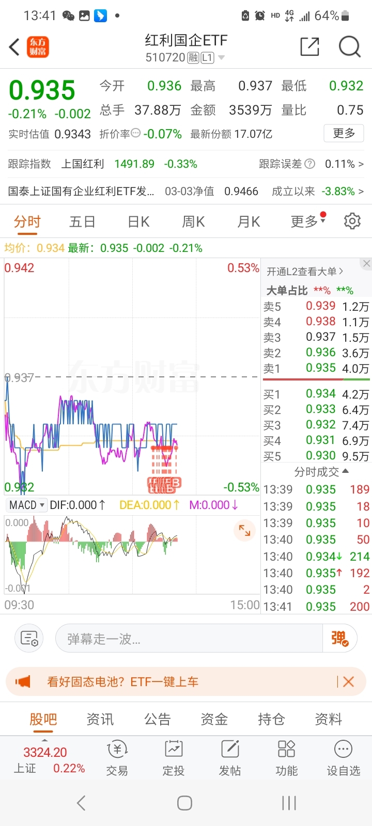Expand the MACD indicator dropdown
372x826 pixels.
click(x=27, y=505)
